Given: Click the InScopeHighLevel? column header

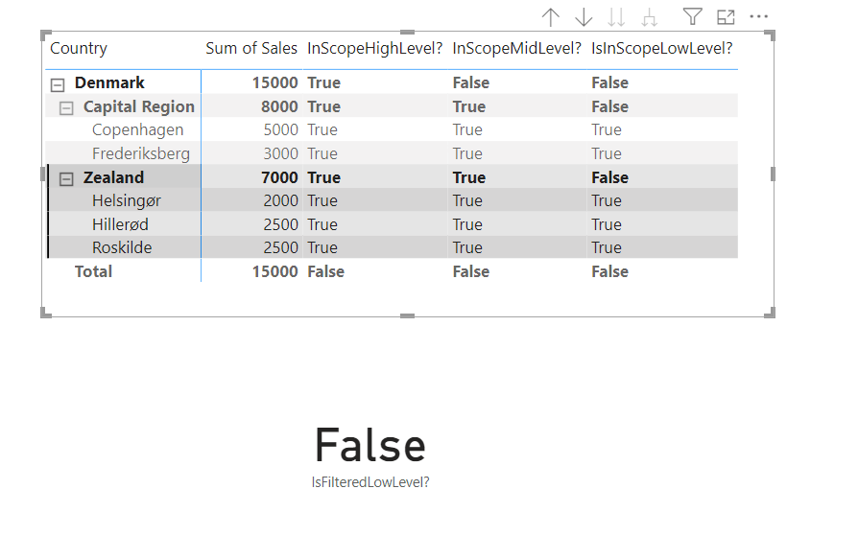Looking at the screenshot, I should coord(375,48).
